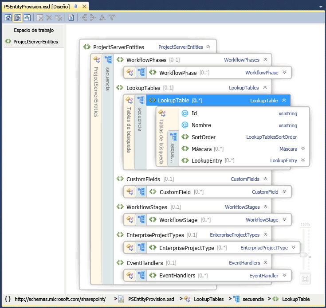326x308 pixels.
Task: Click the element icon beside SortOrder
Action: click(185, 137)
